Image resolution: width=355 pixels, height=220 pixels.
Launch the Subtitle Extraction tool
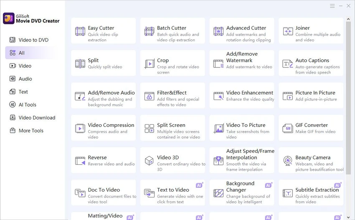coord(311,192)
